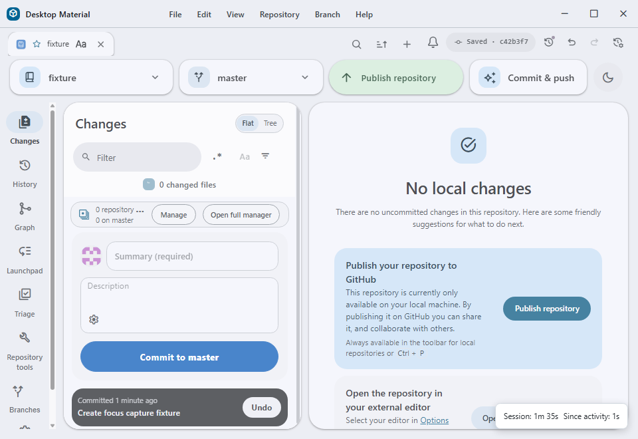Viewport: 638px width, 439px height.
Task: Click the 'No local changes' heading
Action: coord(469,188)
